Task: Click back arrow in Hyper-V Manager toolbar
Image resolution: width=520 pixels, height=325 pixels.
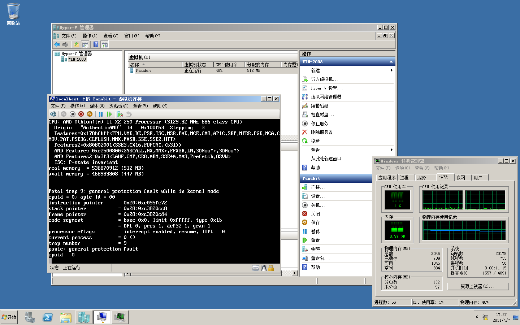Action: click(57, 44)
